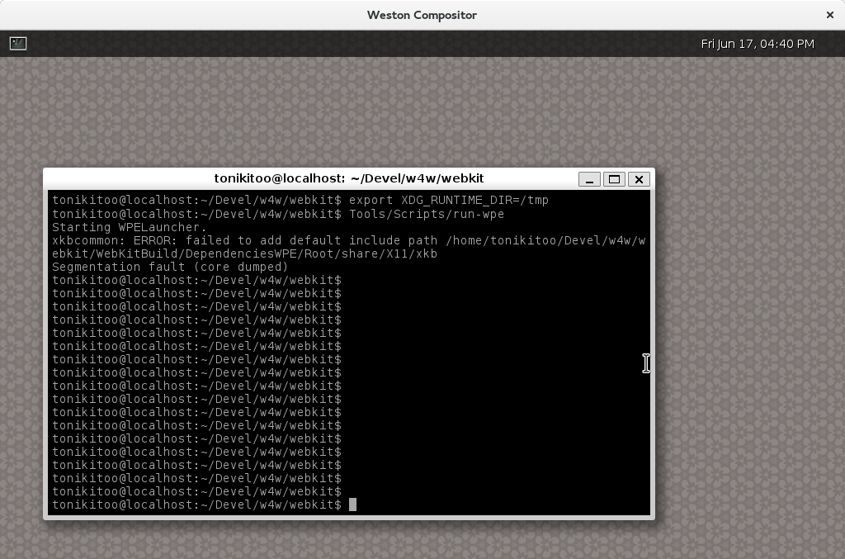The height and width of the screenshot is (559, 845).
Task: Launch terminal from Weston panel icon
Action: coord(18,43)
